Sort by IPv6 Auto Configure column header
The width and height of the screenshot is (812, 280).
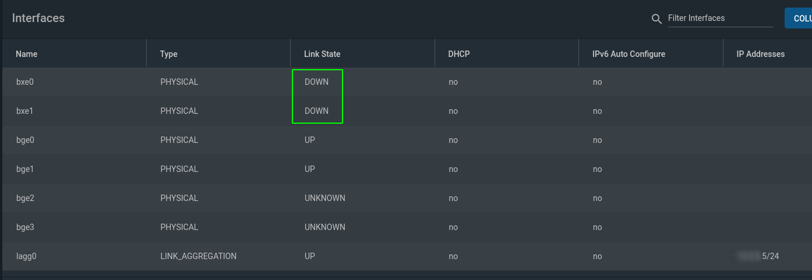click(x=629, y=54)
